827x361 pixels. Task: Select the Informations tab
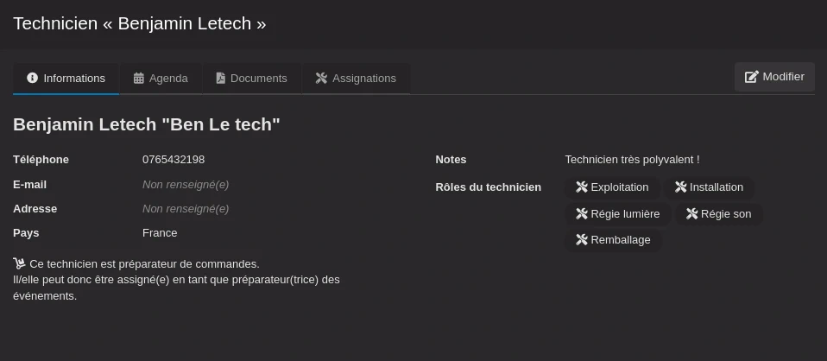point(66,78)
